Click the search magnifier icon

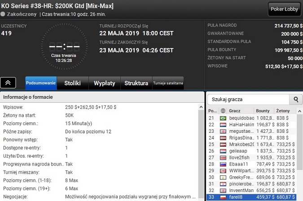(296, 100)
